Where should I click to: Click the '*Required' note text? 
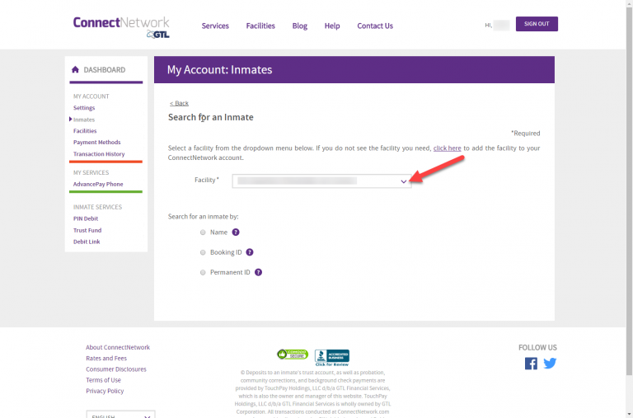[x=526, y=134]
